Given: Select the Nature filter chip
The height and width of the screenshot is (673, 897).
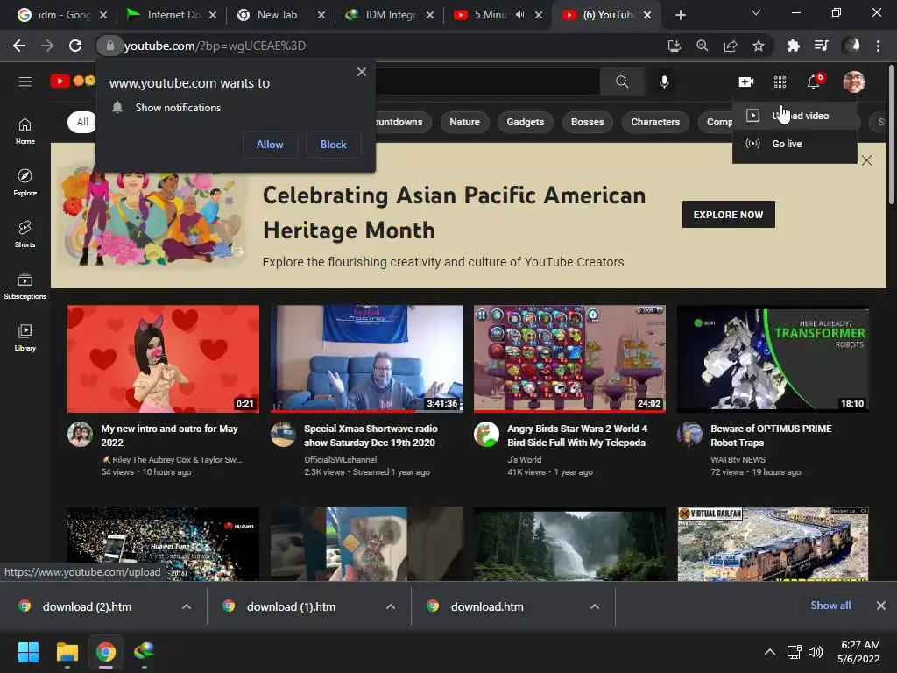Looking at the screenshot, I should [x=464, y=122].
